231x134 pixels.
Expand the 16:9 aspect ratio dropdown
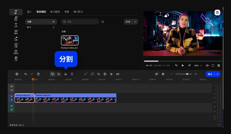point(198,66)
